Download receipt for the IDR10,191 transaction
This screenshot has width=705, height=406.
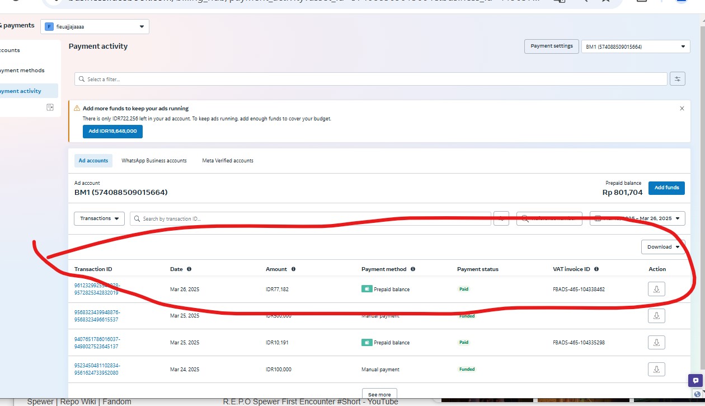[x=656, y=342]
